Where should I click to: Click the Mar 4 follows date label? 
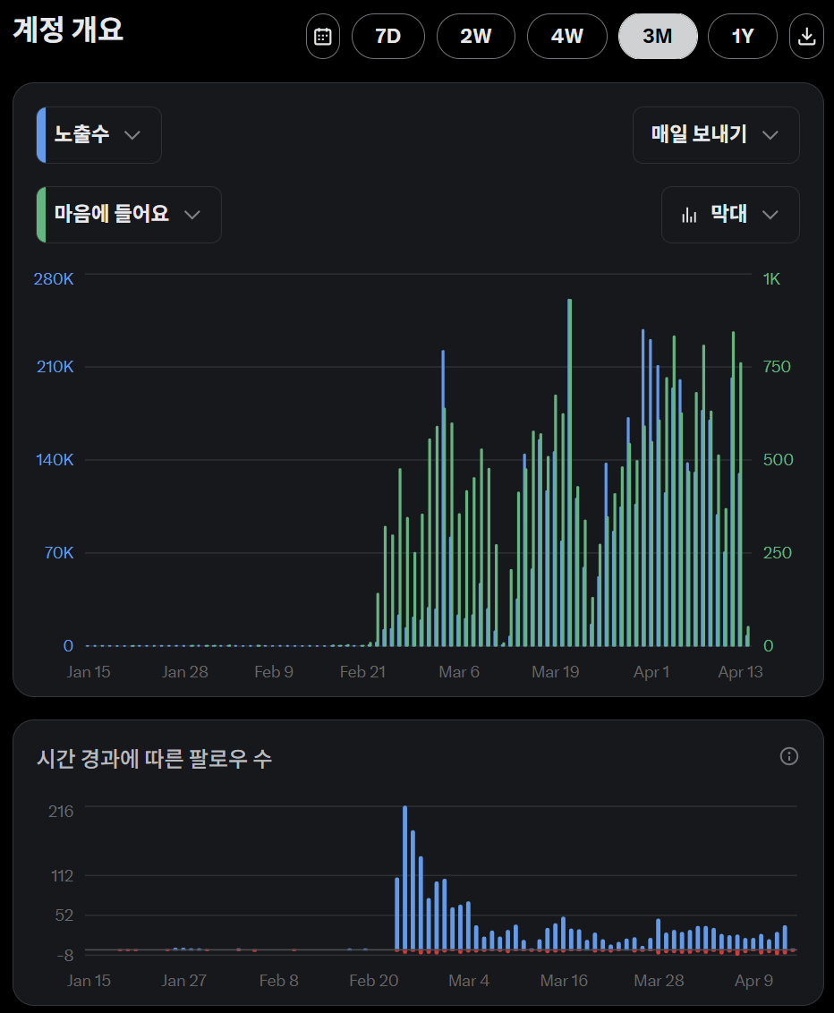pos(469,981)
